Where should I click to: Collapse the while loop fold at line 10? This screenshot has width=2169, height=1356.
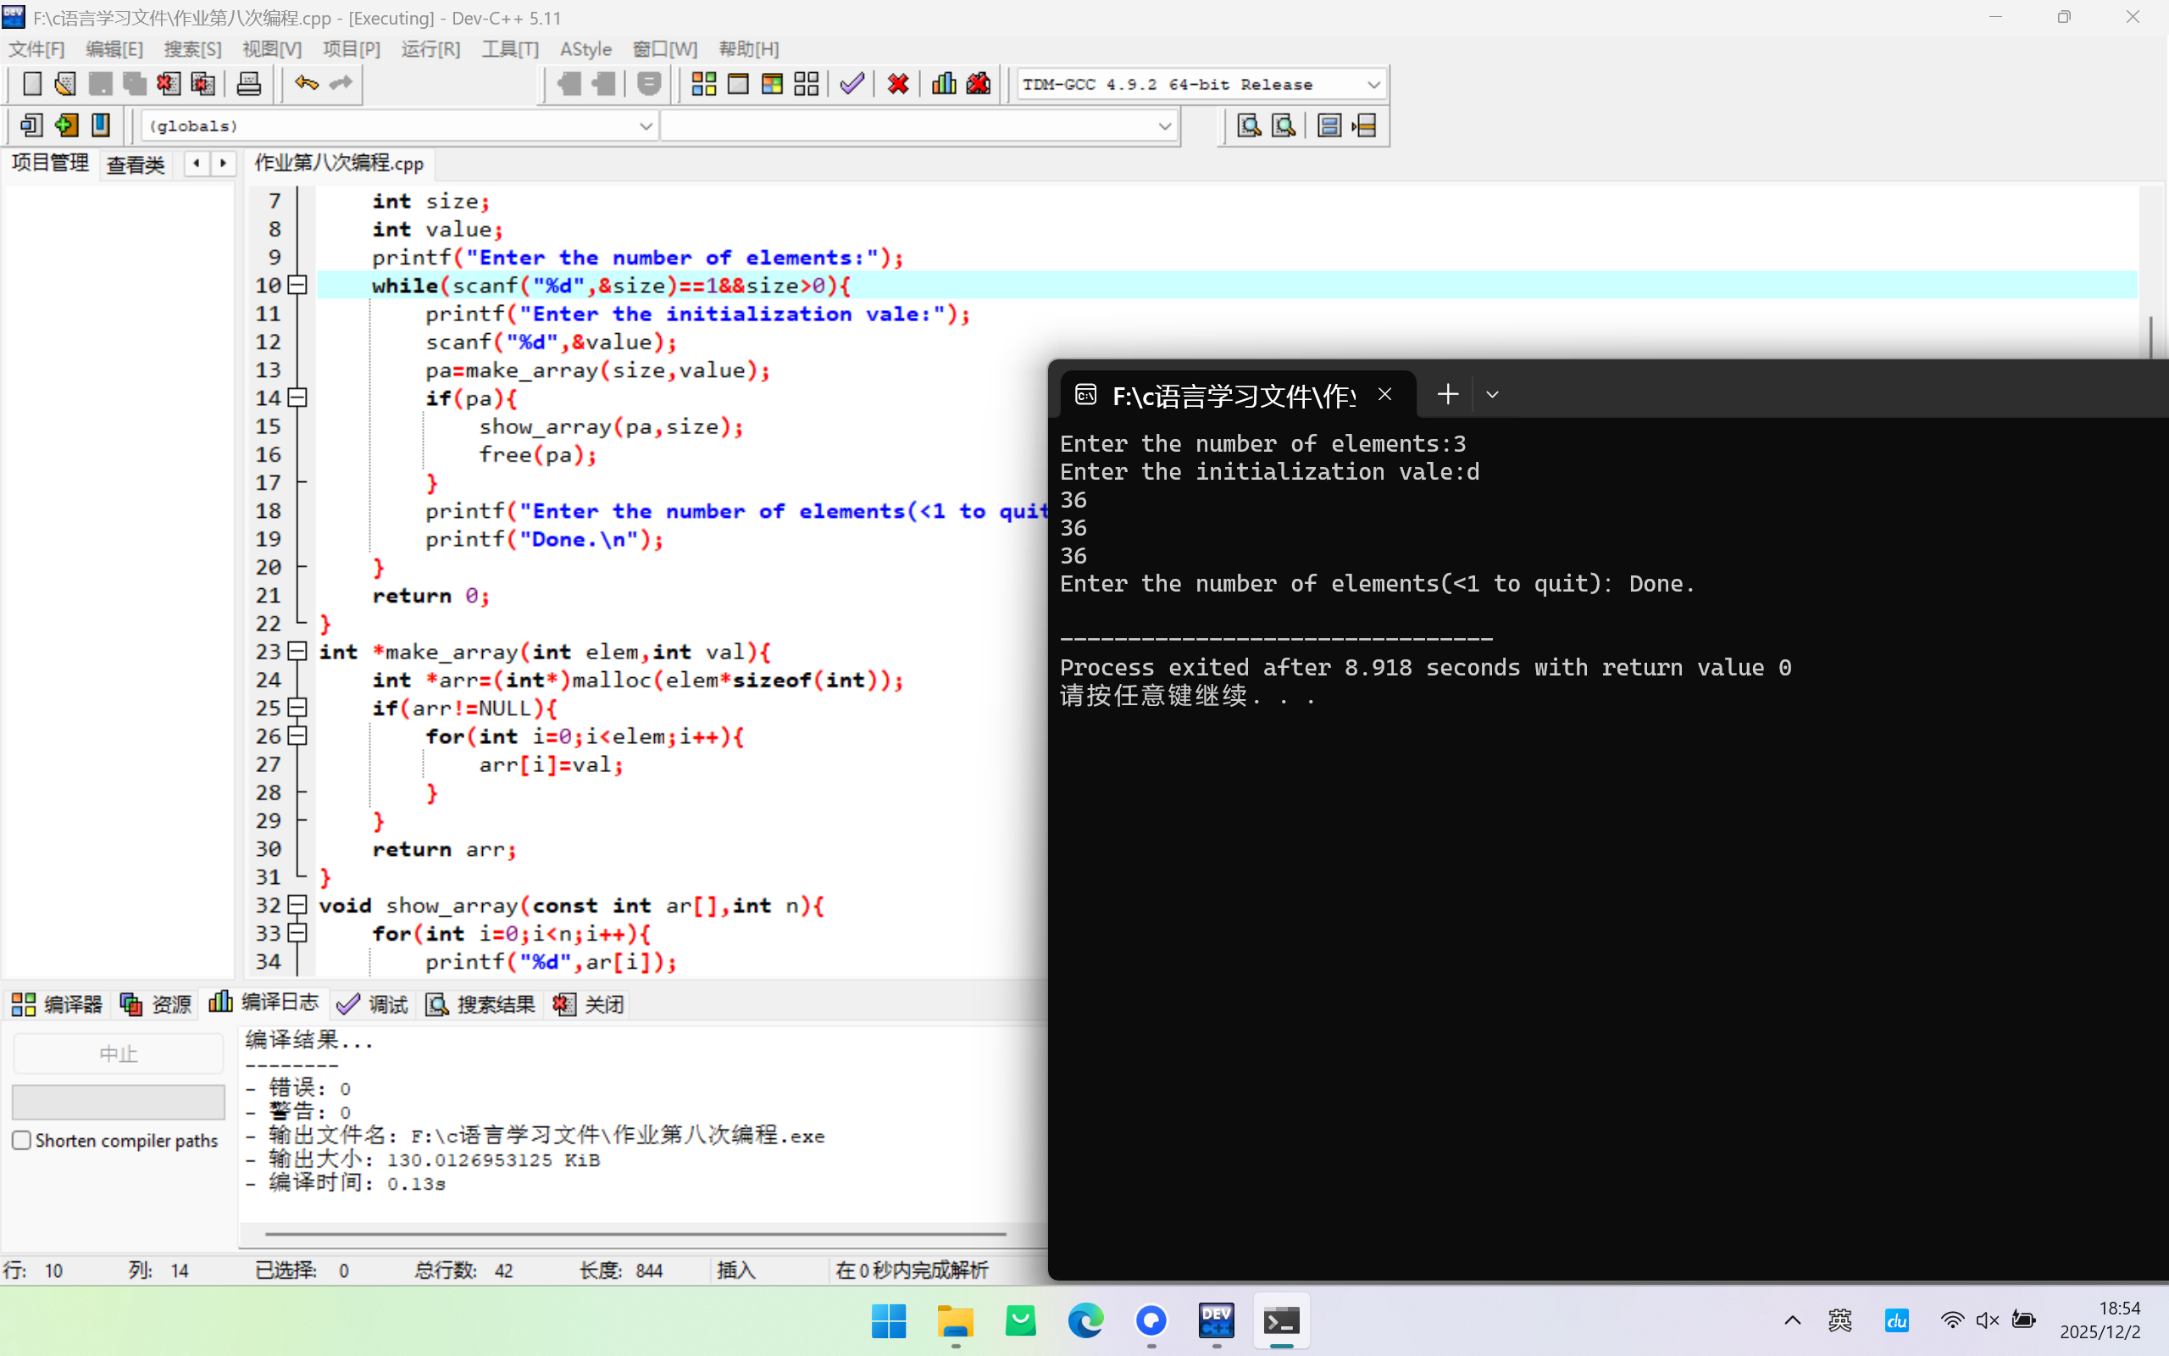pyautogui.click(x=297, y=286)
